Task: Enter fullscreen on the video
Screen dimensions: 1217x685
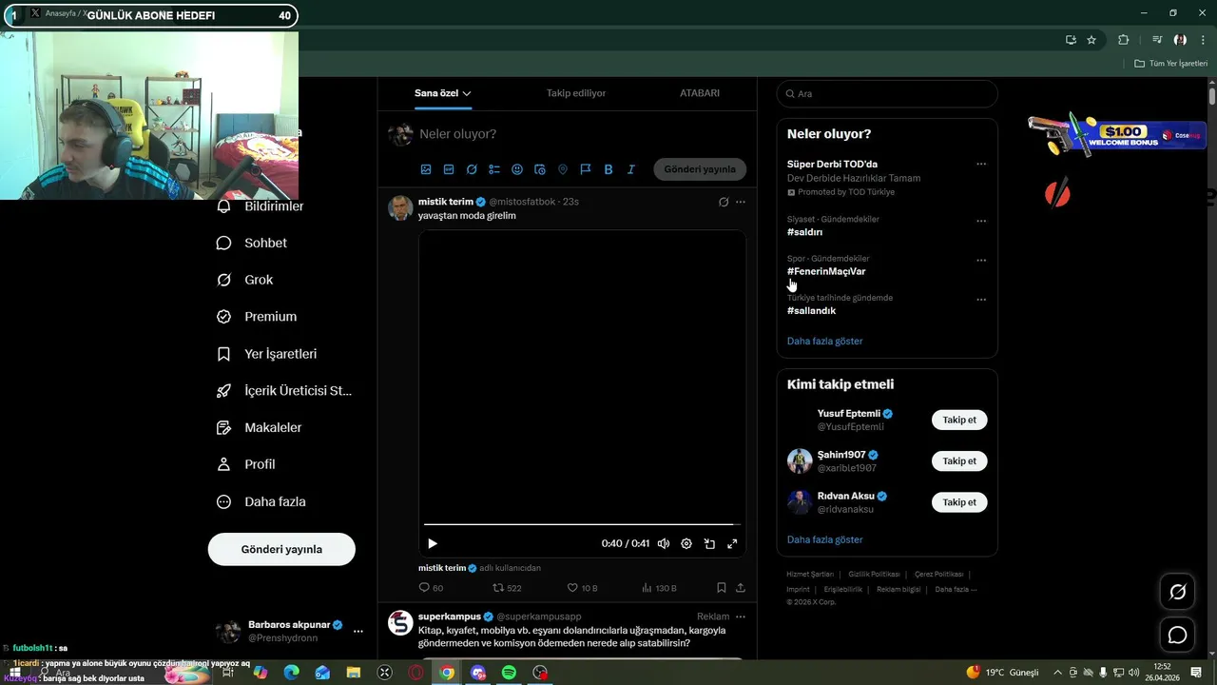Action: coord(732,543)
